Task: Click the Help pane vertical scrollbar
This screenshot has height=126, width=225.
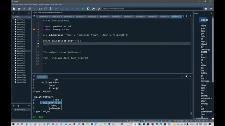Action: [x=213, y=50]
